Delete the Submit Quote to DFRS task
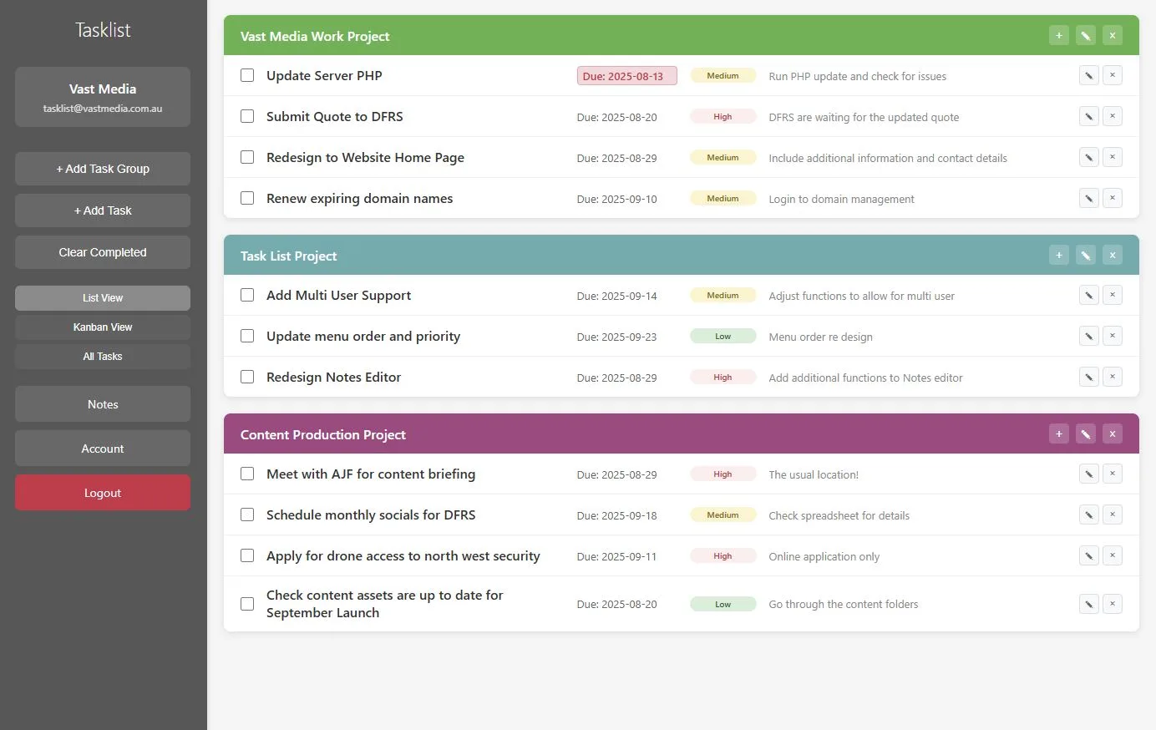 [x=1112, y=116]
